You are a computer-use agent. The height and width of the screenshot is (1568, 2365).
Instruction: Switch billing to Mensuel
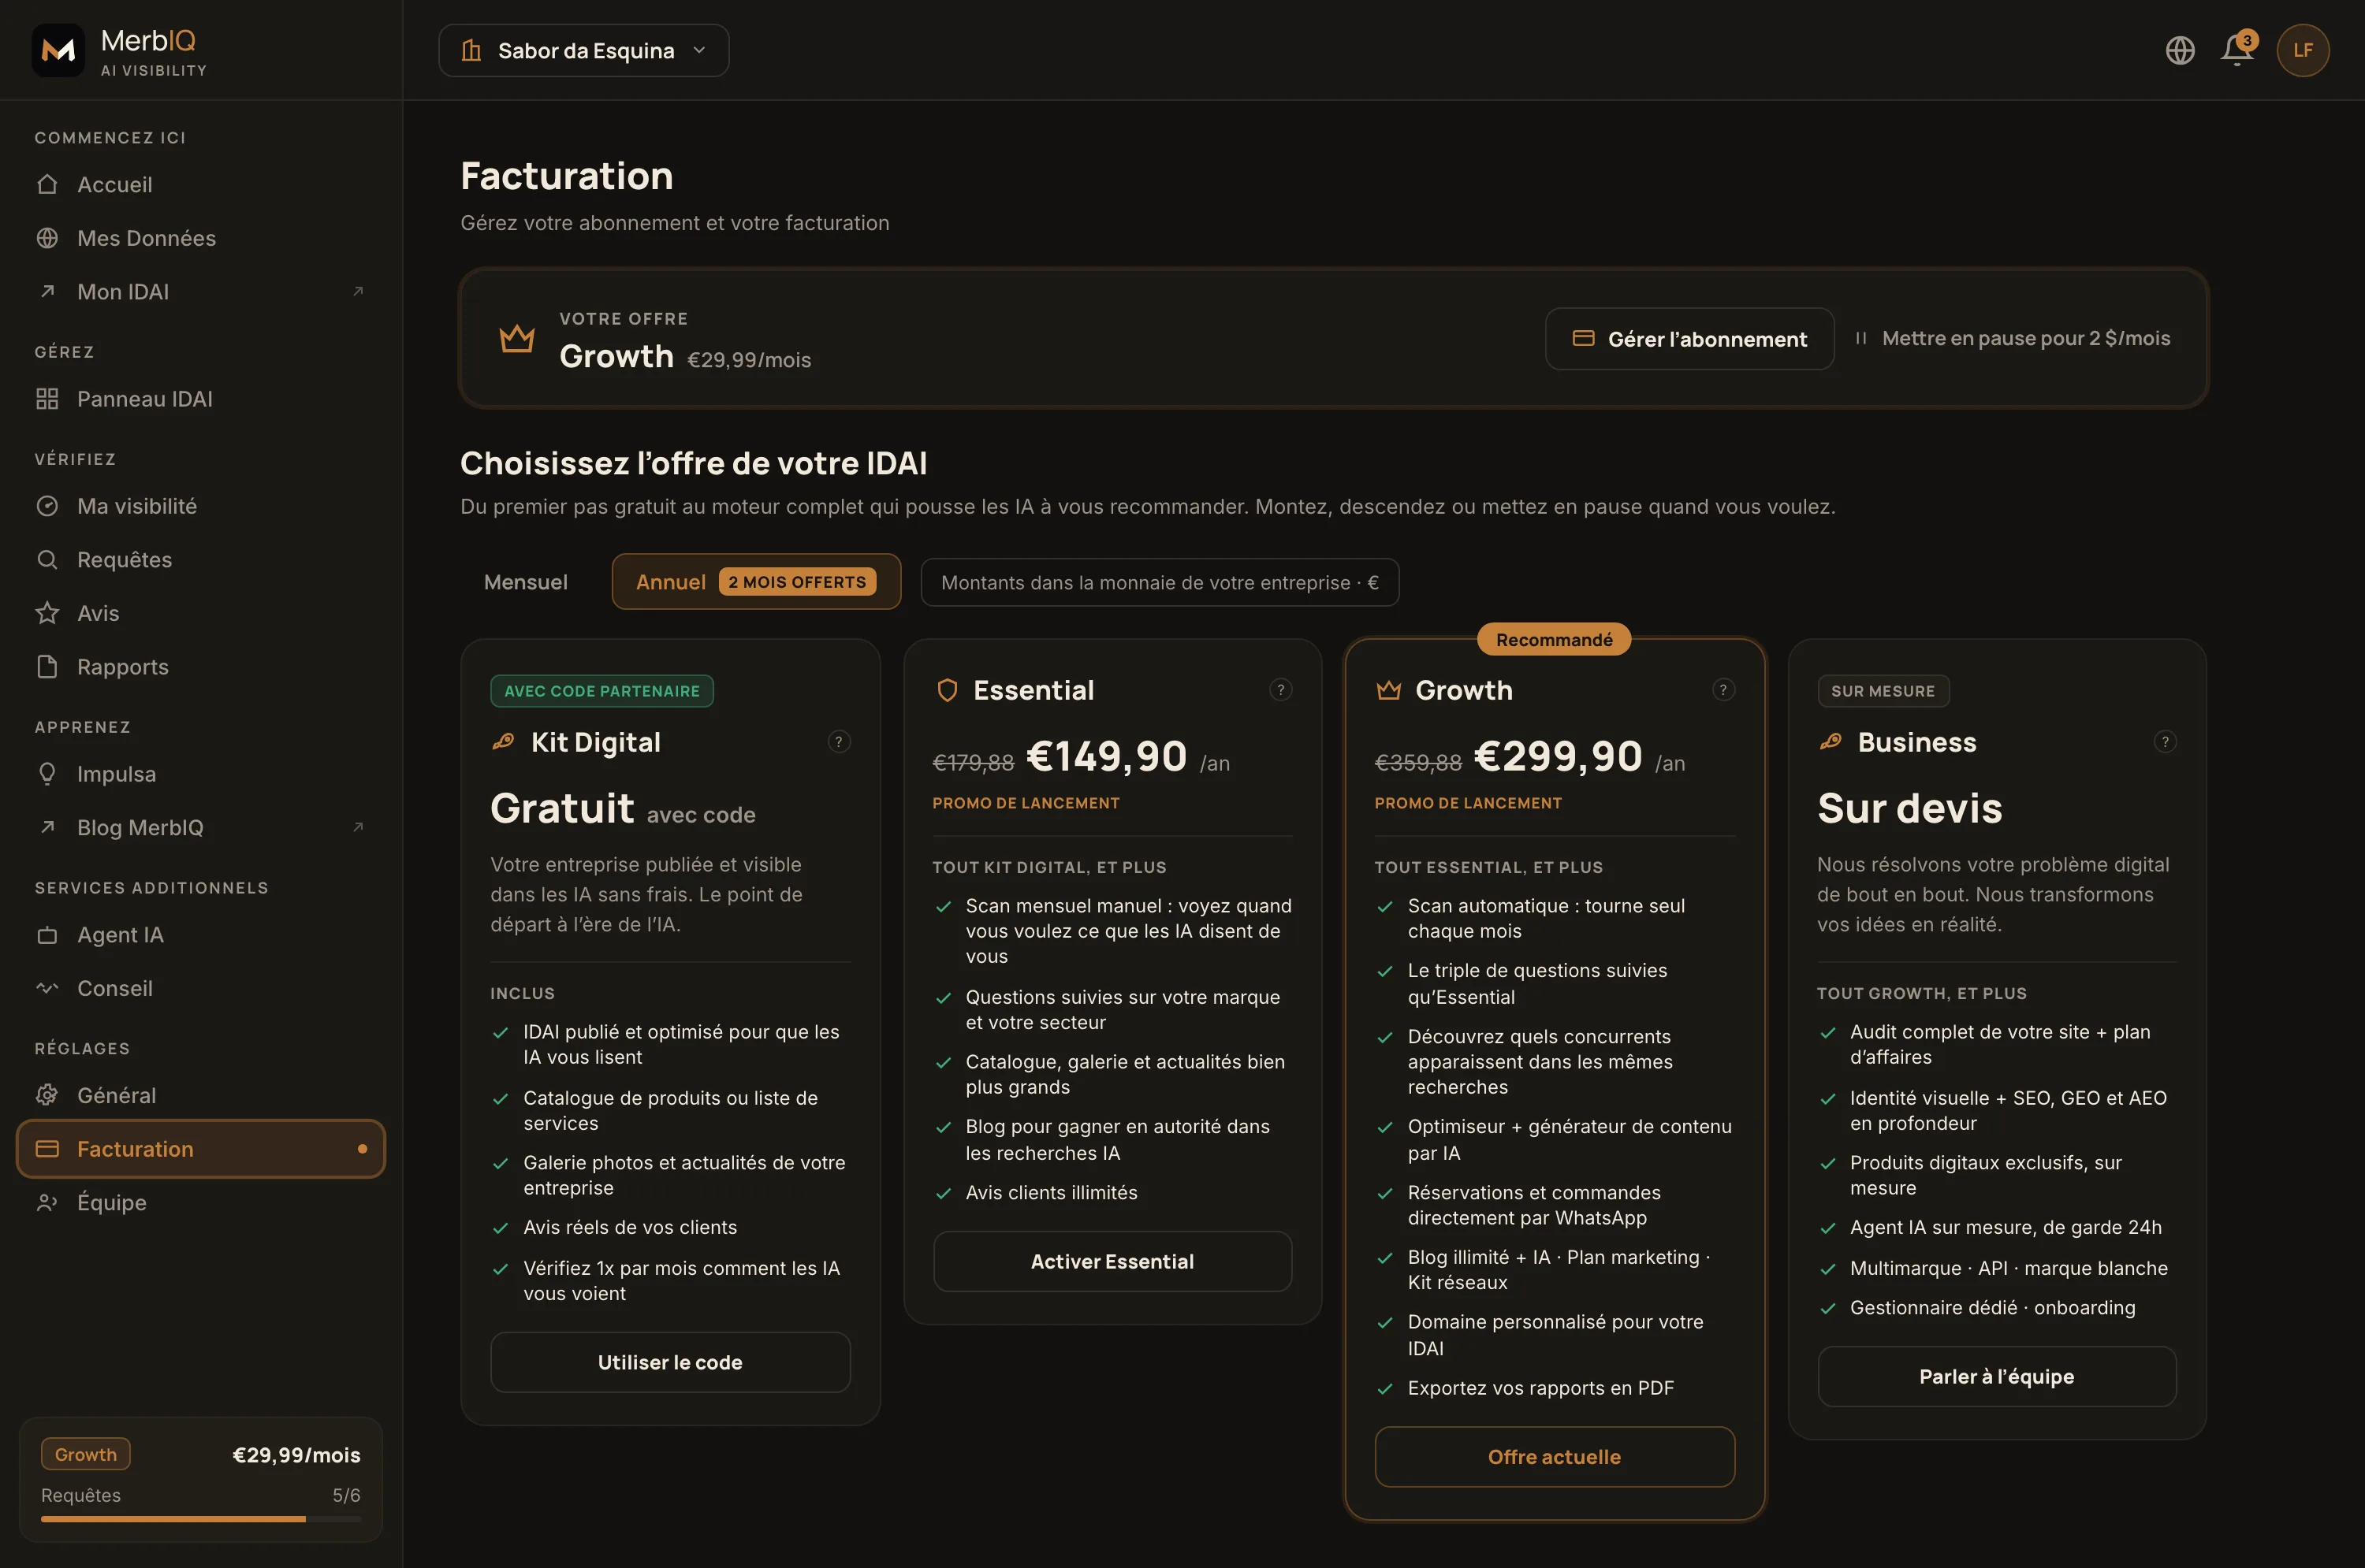[x=525, y=582]
